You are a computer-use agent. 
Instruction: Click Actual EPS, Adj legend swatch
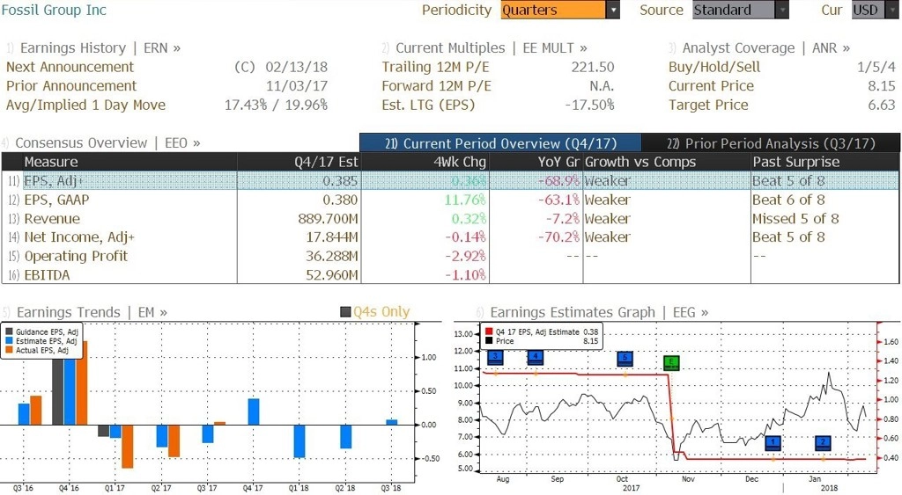click(x=9, y=350)
